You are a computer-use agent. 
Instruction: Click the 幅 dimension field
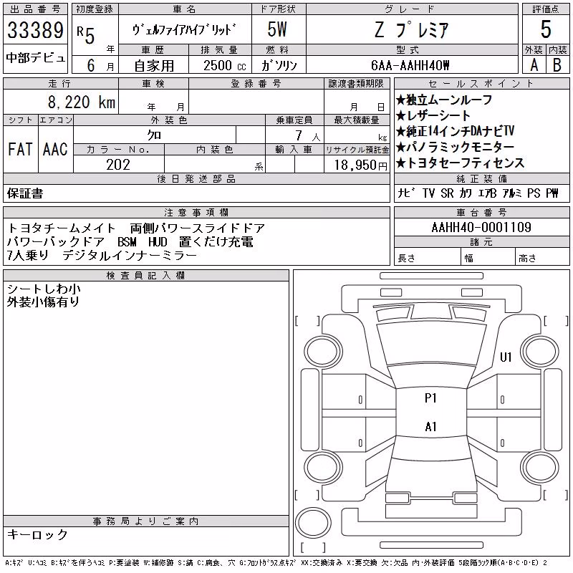coord(488,256)
